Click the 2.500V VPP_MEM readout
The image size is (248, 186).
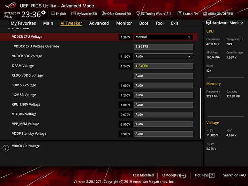(126, 125)
